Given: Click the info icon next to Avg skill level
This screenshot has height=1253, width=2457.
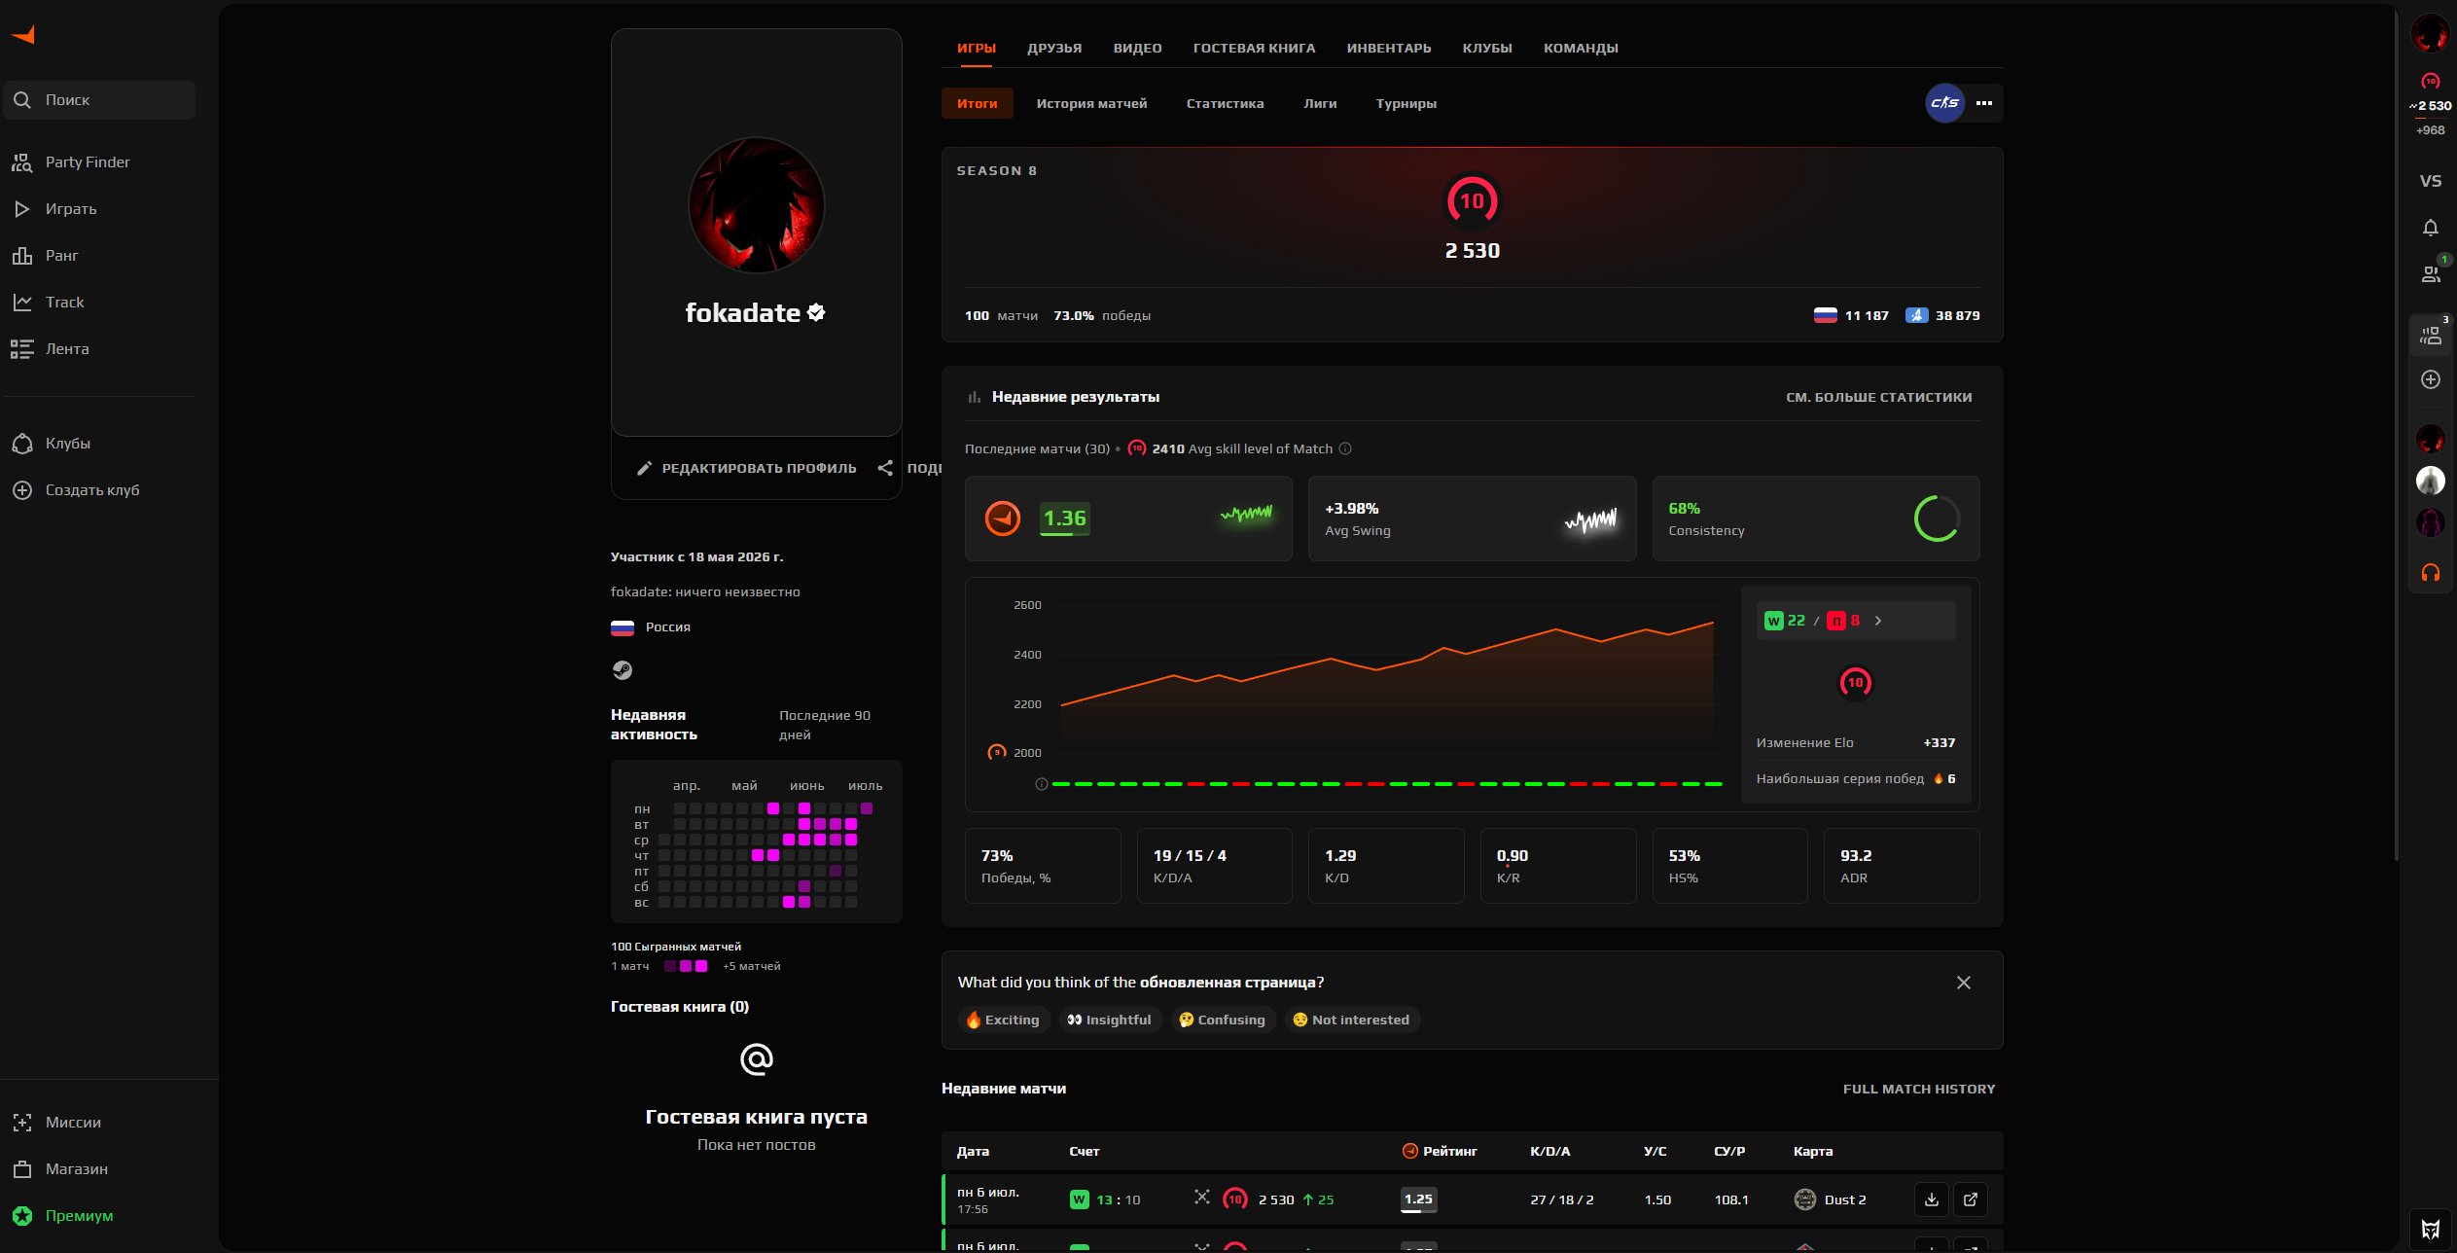Looking at the screenshot, I should pyautogui.click(x=1345, y=448).
